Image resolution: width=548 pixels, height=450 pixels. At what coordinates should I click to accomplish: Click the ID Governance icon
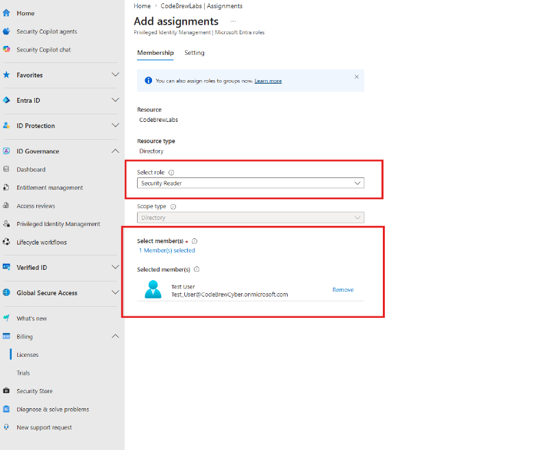6,151
